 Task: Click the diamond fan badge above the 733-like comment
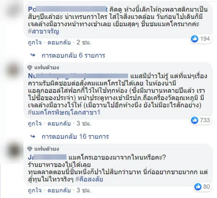point(29,67)
